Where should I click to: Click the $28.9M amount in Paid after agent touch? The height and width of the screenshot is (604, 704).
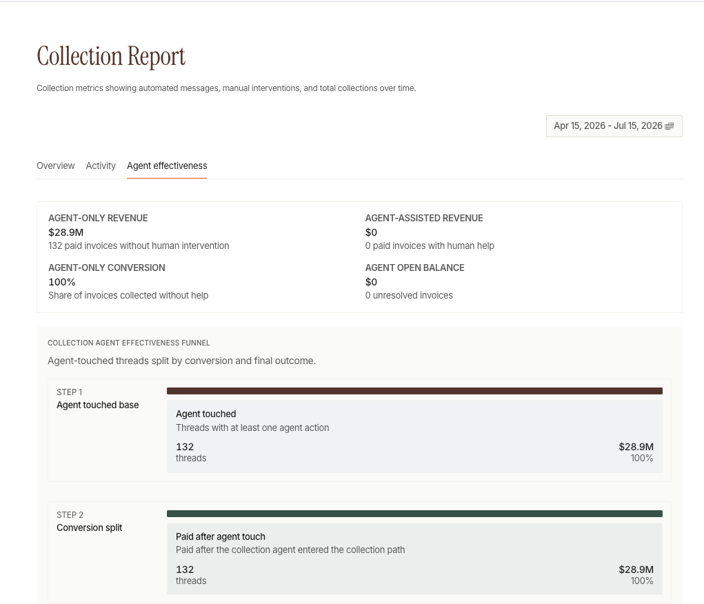tap(636, 570)
